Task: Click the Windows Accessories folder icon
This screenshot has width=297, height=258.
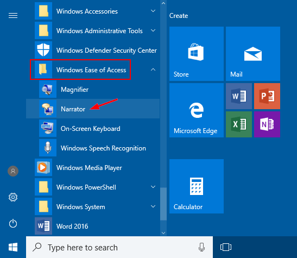Action: tap(43, 11)
